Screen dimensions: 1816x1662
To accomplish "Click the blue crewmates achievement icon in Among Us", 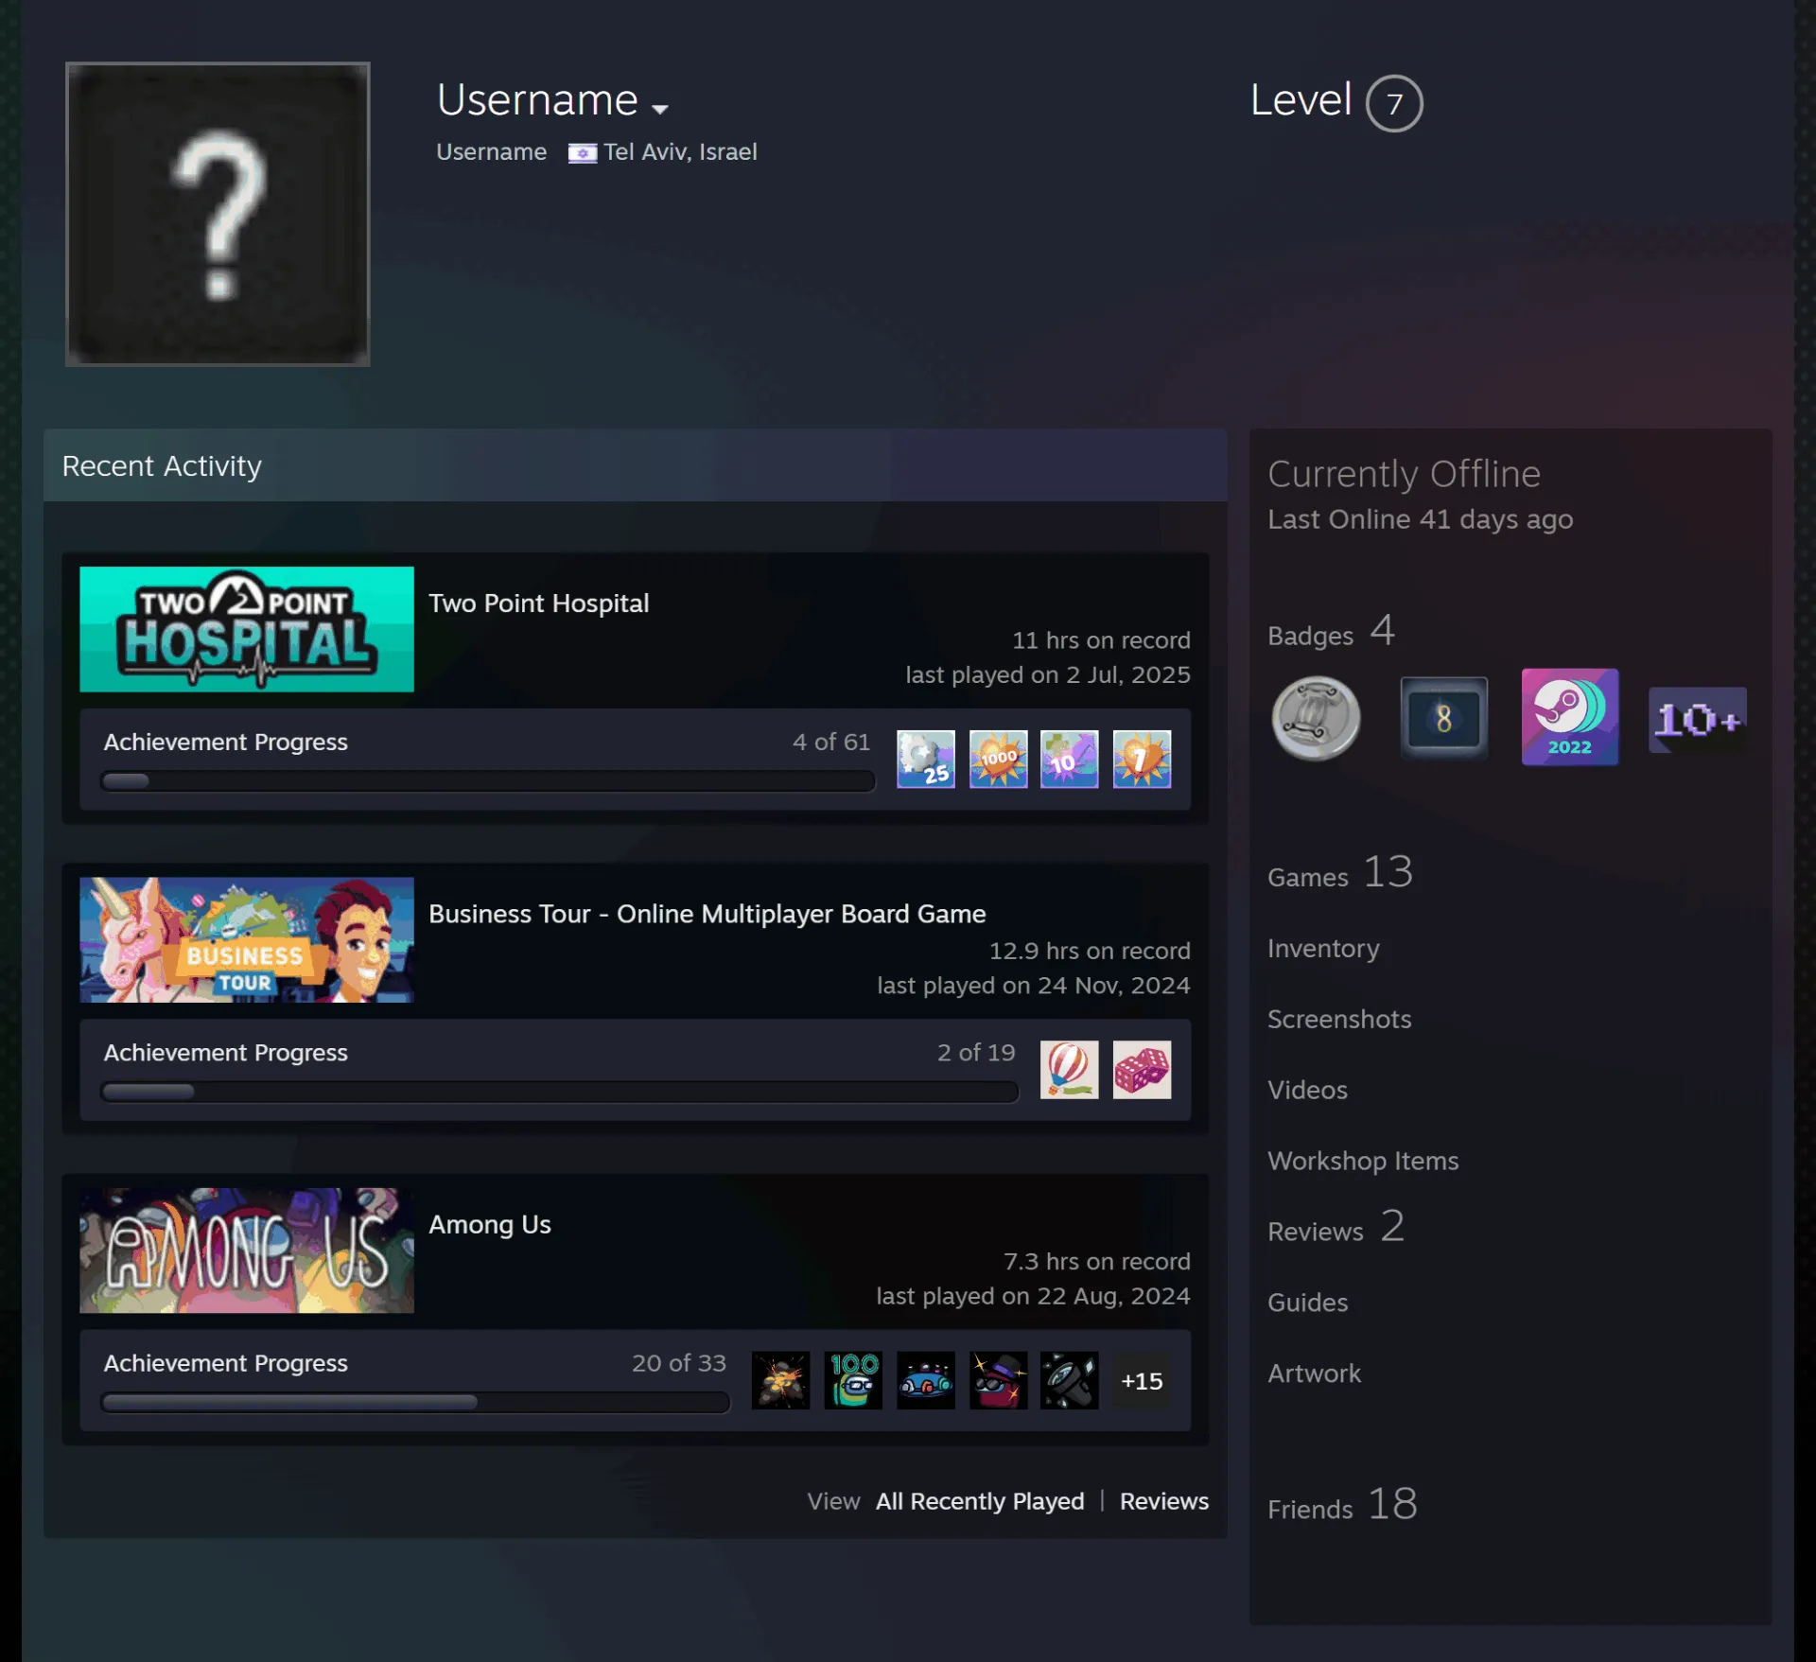I will pyautogui.click(x=926, y=1380).
